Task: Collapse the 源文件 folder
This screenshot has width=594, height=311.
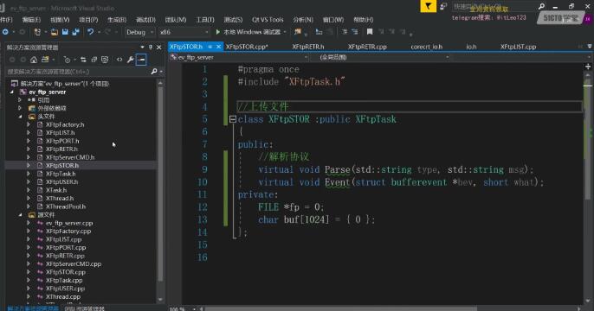Action: pos(20,214)
